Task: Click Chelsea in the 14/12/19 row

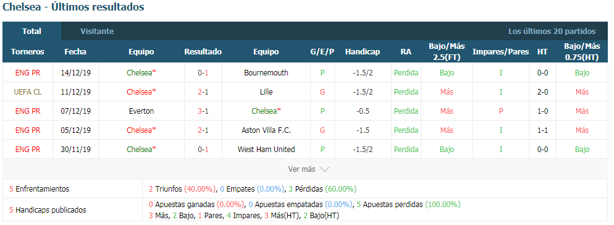Action: (141, 72)
